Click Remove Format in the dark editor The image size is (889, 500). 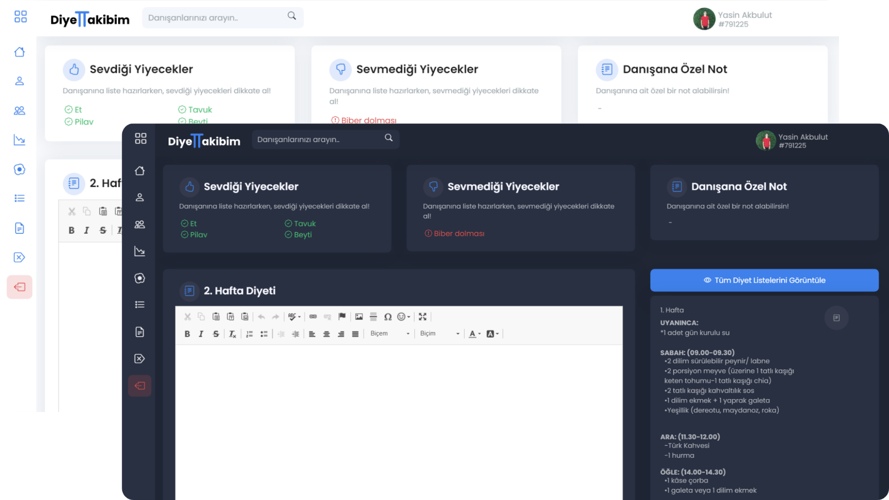click(232, 334)
